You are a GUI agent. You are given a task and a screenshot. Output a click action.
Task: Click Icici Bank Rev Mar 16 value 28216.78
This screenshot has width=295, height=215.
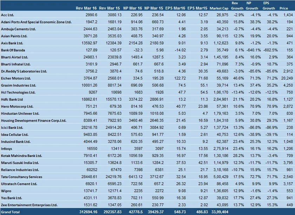pyautogui.click(x=89, y=128)
